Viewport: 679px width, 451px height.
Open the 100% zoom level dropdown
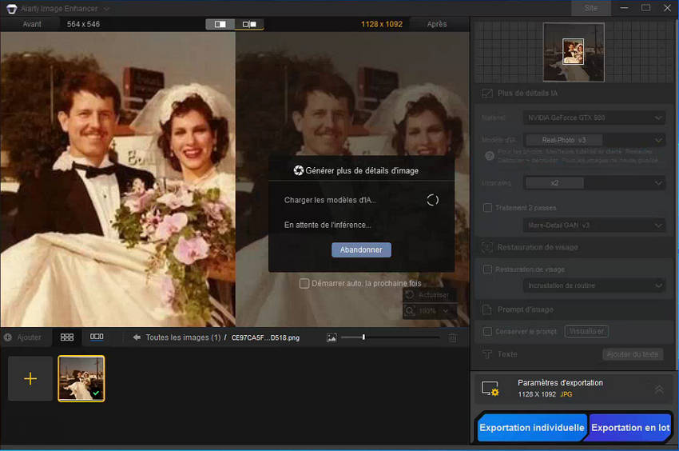[x=445, y=311]
